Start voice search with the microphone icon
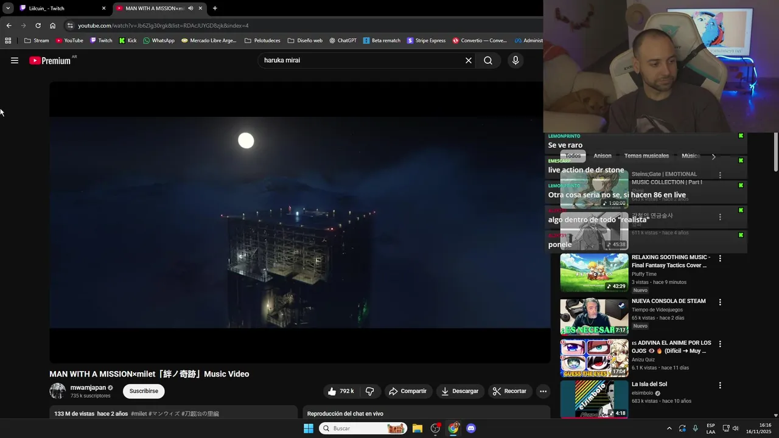Image resolution: width=779 pixels, height=438 pixels. click(515, 60)
